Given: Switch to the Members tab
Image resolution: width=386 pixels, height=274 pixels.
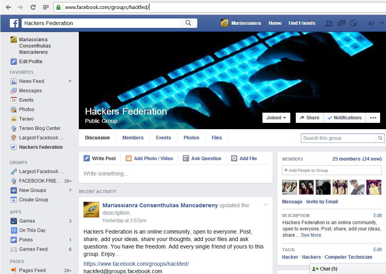Looking at the screenshot, I should [x=133, y=138].
